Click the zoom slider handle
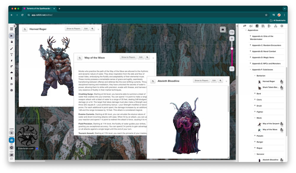296x173 pixels. click(232, 49)
